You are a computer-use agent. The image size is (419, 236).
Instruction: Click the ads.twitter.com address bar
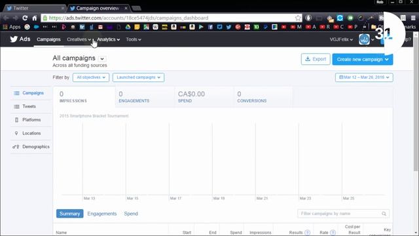click(x=171, y=18)
